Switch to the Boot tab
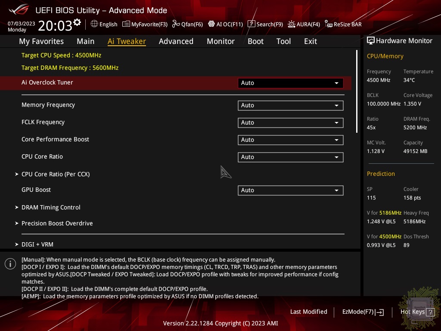441x331 pixels. (x=255, y=41)
